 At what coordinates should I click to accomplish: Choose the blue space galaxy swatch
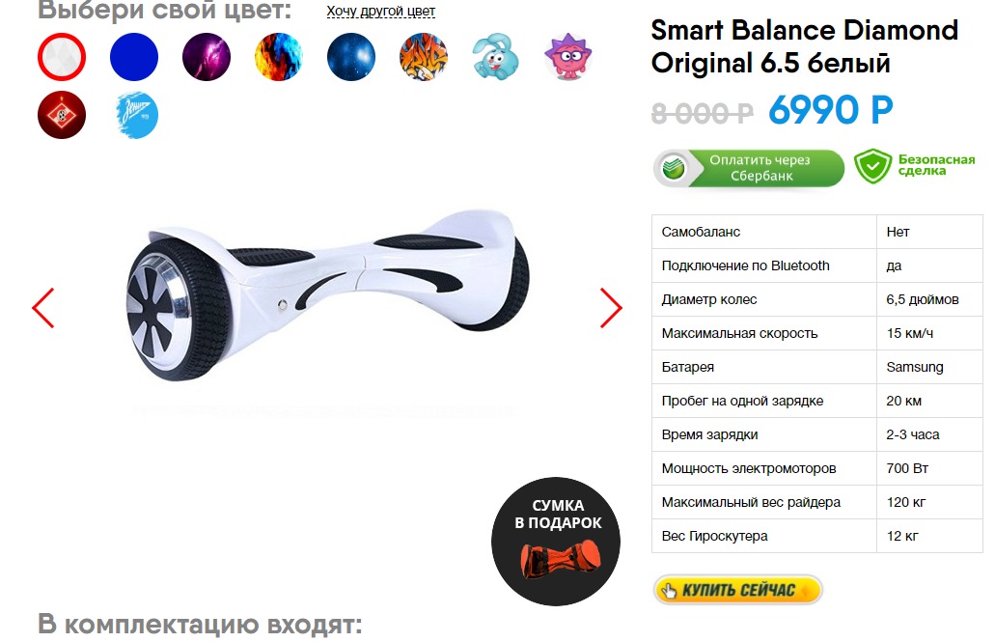[351, 57]
